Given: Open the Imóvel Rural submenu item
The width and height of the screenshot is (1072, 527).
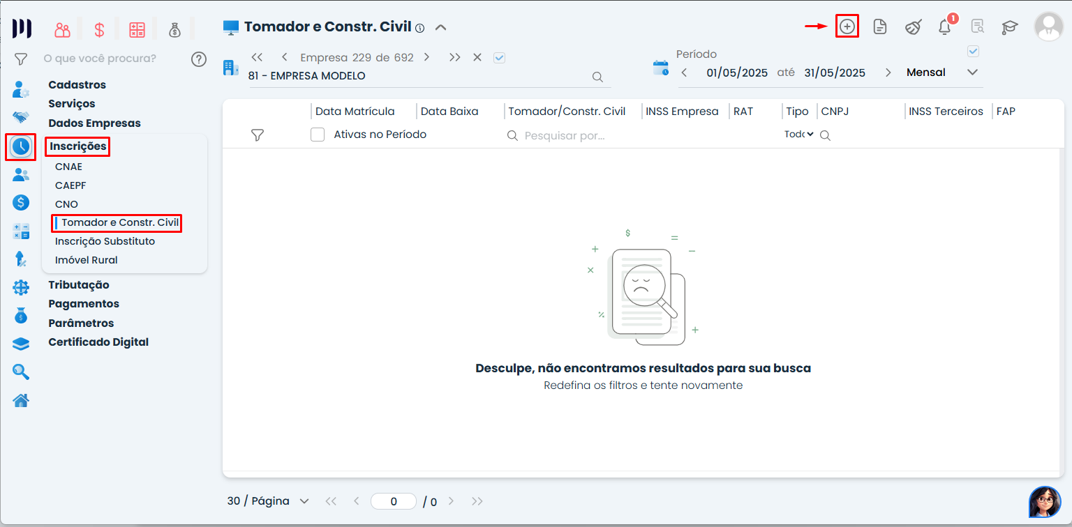Looking at the screenshot, I should pos(86,260).
